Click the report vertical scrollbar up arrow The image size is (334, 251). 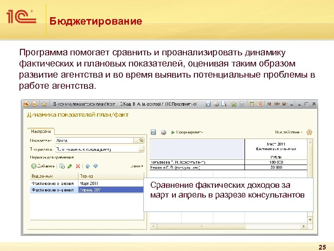pos(310,142)
